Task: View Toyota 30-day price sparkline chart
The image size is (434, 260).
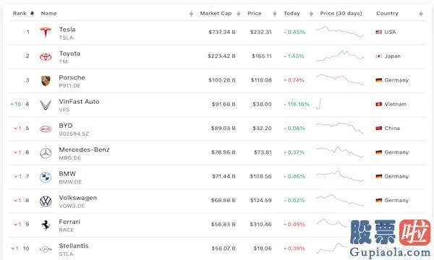Action: click(340, 56)
